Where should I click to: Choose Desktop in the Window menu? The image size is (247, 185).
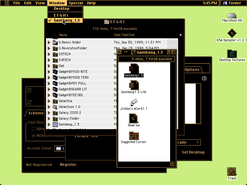point(65,9)
